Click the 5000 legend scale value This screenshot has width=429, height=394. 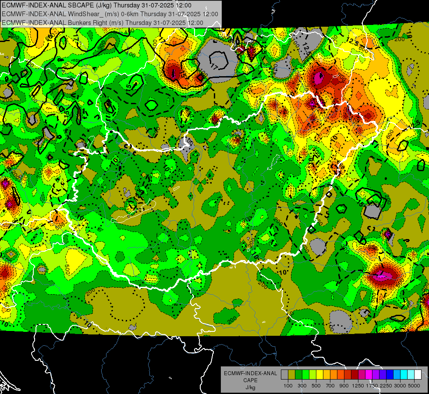(414, 386)
